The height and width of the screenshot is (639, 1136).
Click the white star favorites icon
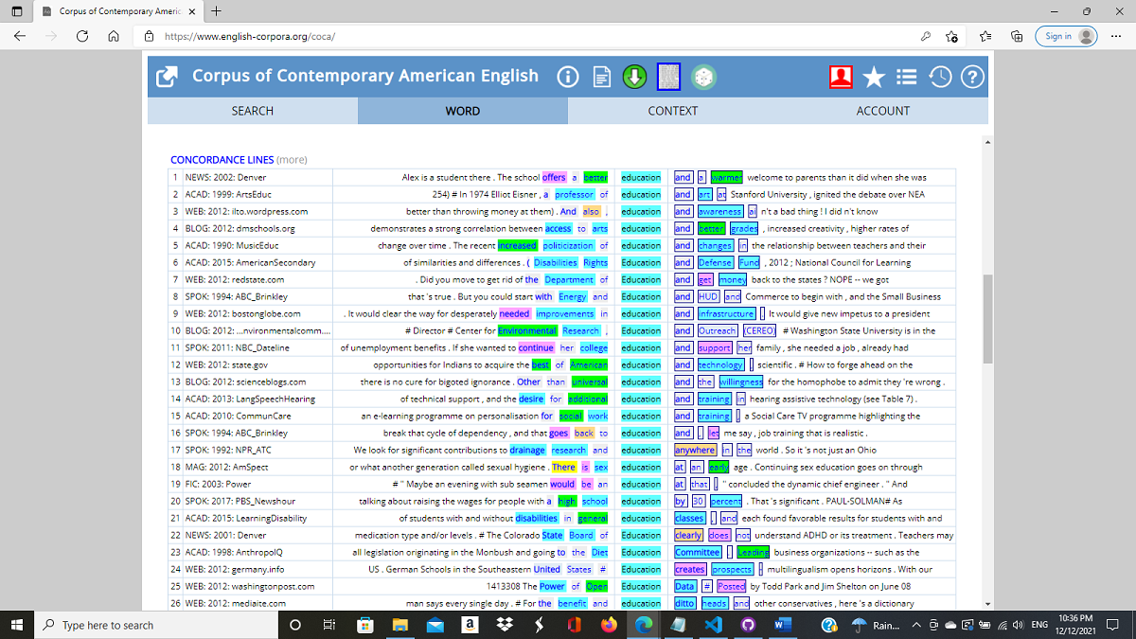874,77
